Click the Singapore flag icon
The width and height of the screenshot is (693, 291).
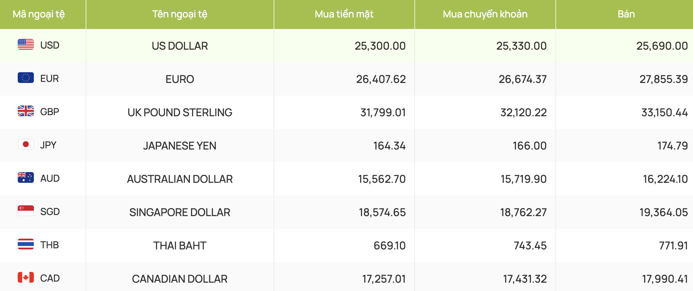coord(26,211)
